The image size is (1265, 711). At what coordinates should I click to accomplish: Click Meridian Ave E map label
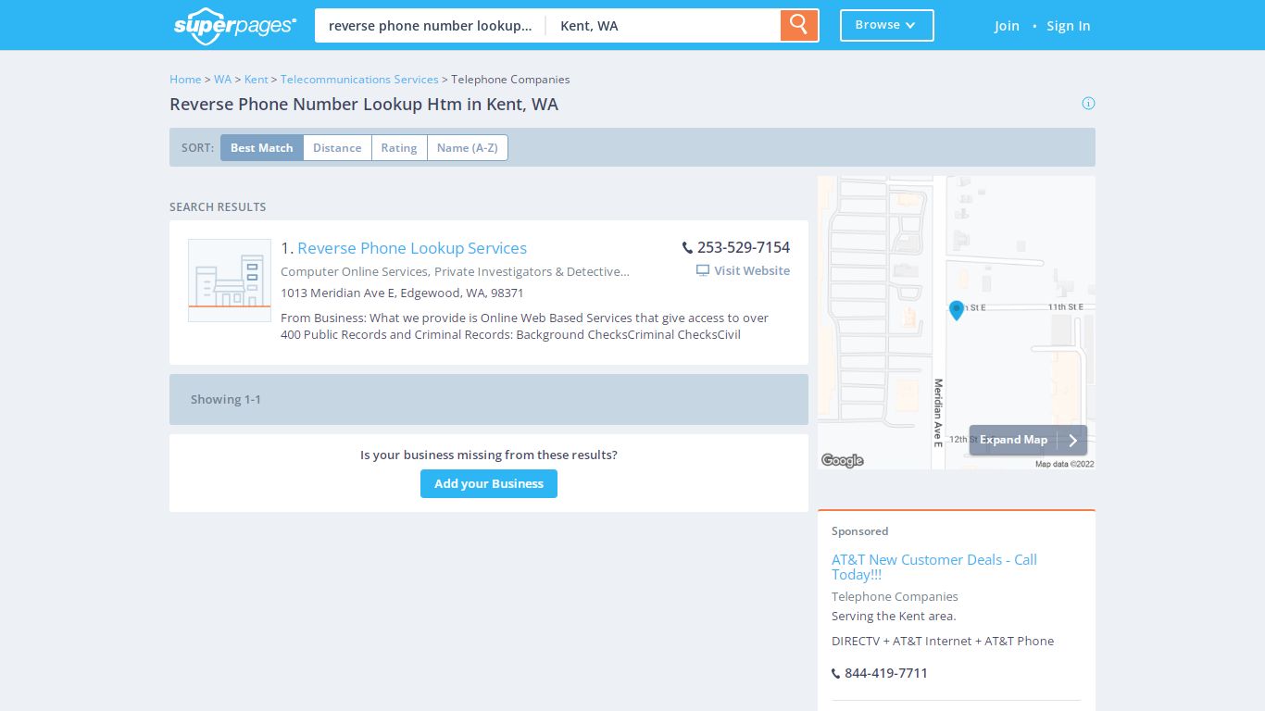(x=938, y=413)
